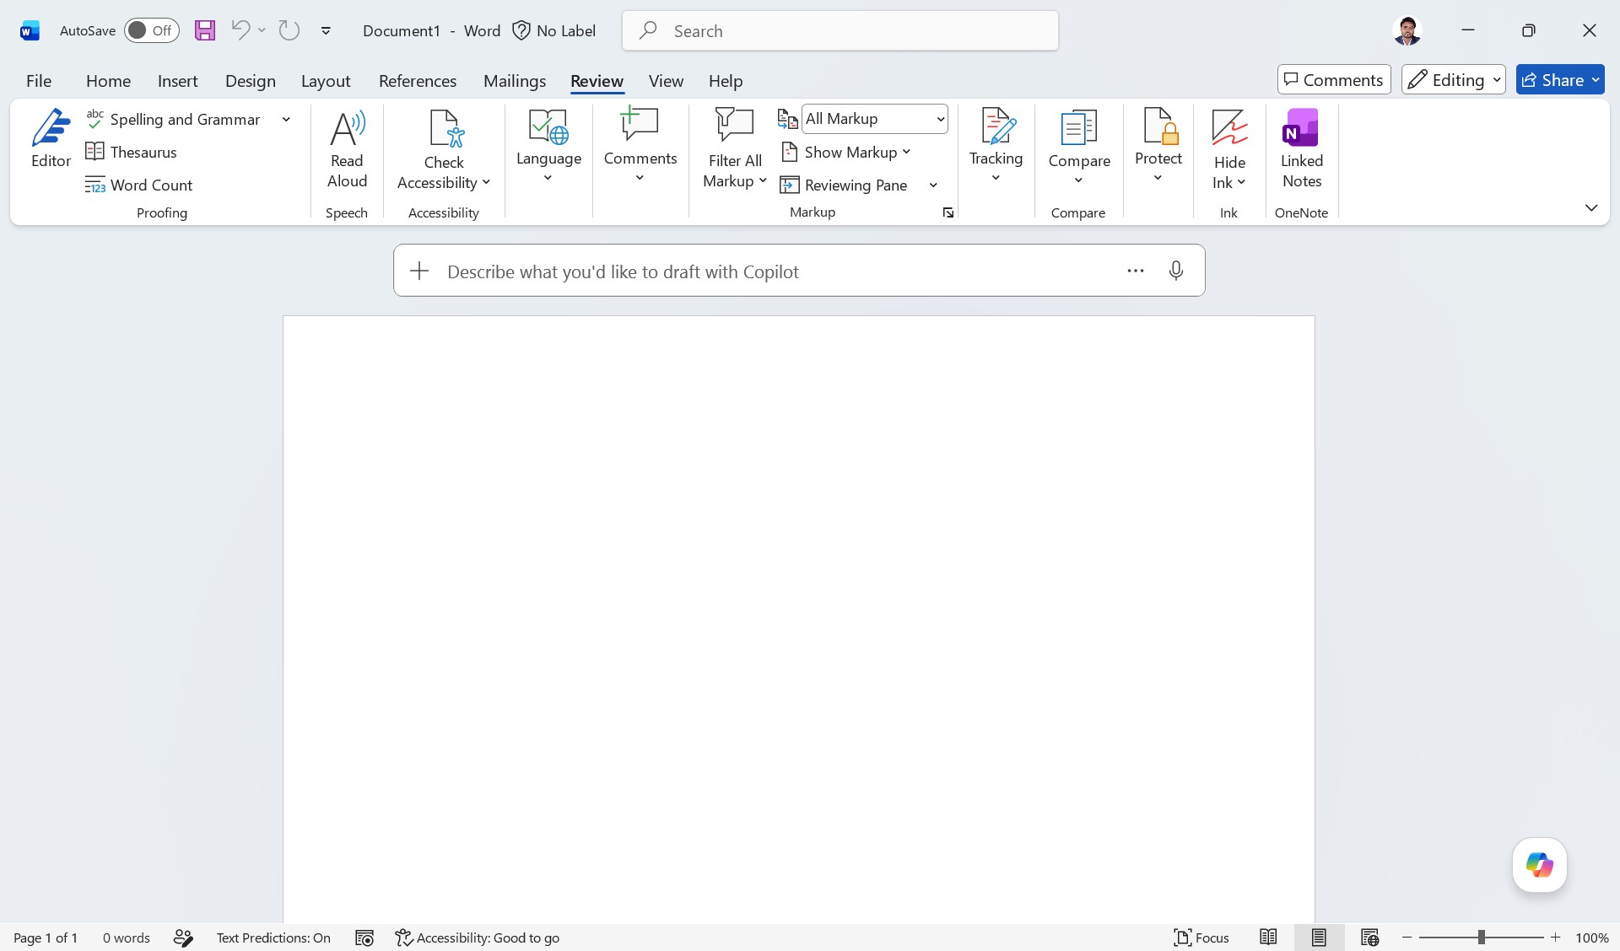Collapse the ribbon with the chevron

(x=1590, y=207)
